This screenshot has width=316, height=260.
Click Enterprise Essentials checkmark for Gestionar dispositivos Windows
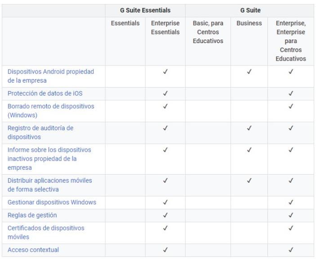click(x=165, y=202)
